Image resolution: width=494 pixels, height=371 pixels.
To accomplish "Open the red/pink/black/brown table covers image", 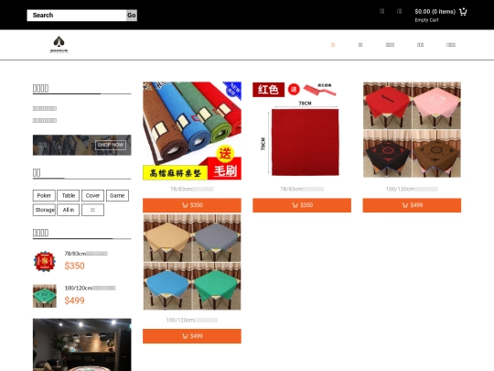I will pyautogui.click(x=412, y=130).
